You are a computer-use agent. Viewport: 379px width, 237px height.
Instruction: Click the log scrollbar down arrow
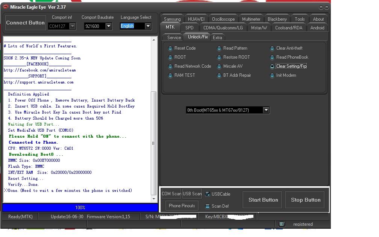tap(154, 199)
